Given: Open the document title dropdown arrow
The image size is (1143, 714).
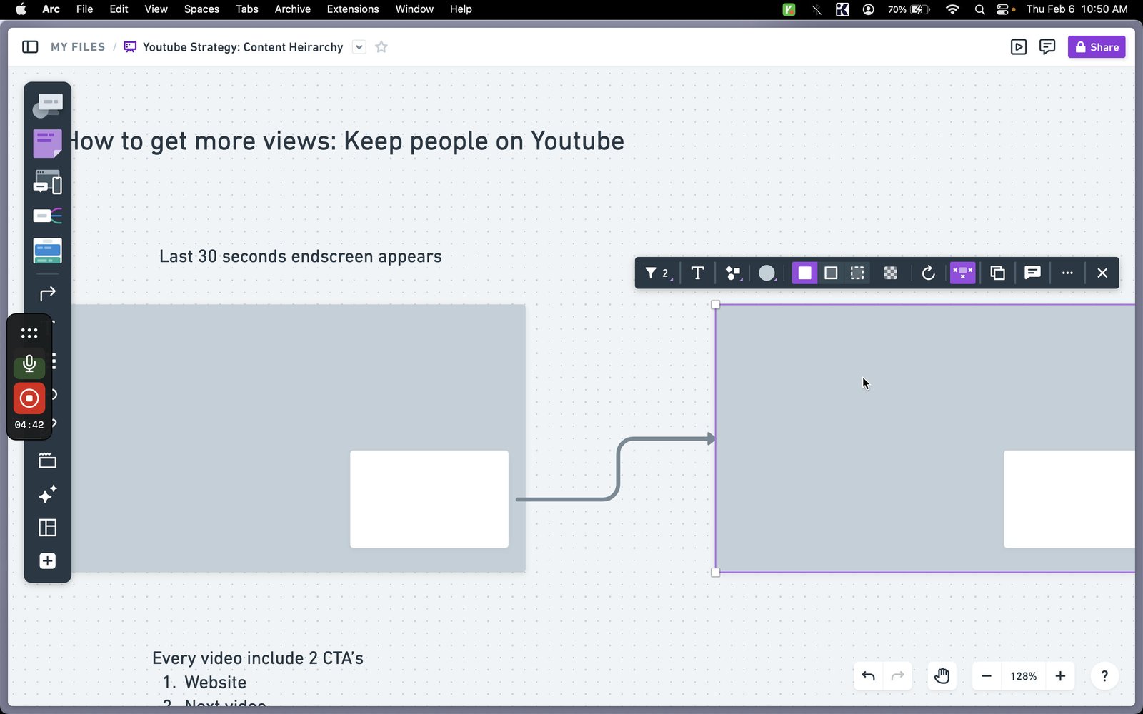Looking at the screenshot, I should (x=359, y=47).
